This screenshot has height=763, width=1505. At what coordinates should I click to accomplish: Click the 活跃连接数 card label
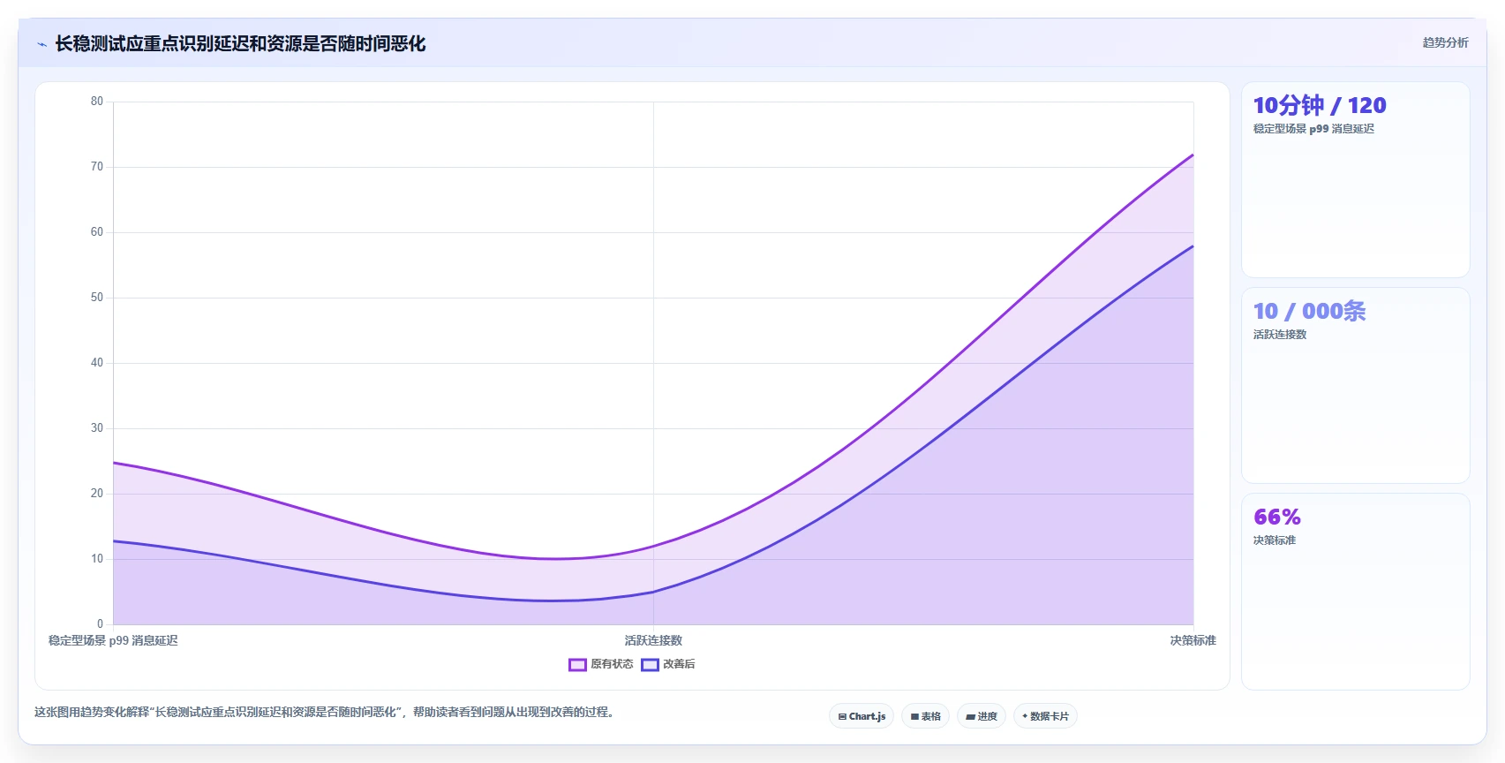pos(1280,335)
